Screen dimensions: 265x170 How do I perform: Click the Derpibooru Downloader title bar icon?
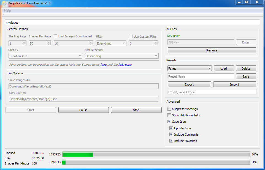[x=4, y=3]
